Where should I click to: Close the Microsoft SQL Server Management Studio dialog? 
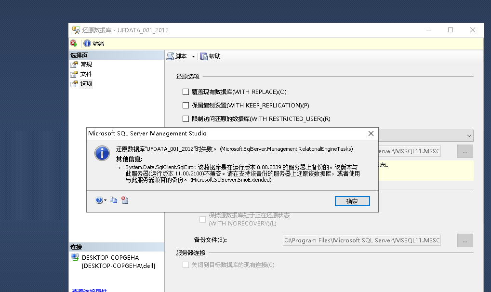click(x=371, y=133)
